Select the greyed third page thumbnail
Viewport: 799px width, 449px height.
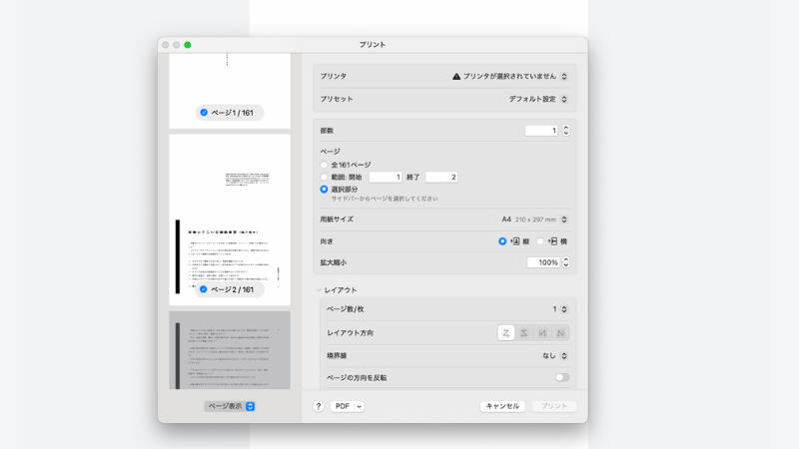tap(230, 350)
